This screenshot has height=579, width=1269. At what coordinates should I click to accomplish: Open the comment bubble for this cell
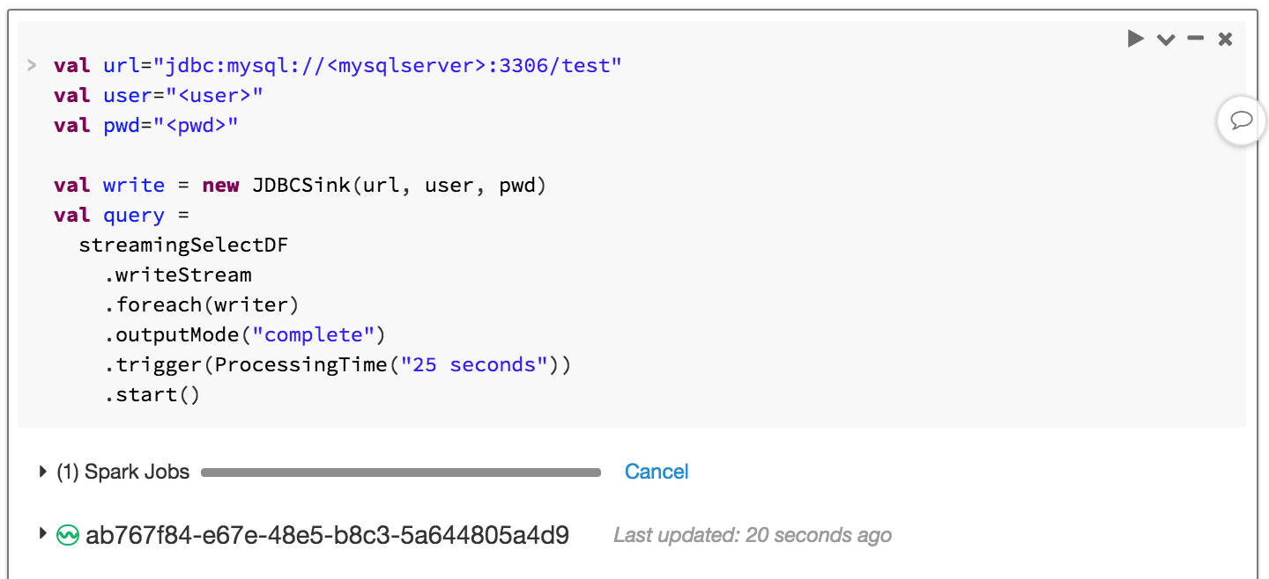coord(1242,121)
